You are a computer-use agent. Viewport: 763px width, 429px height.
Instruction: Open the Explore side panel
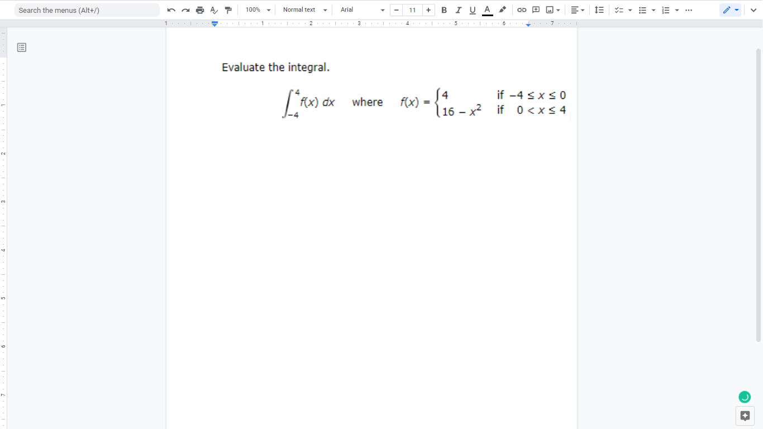745,416
